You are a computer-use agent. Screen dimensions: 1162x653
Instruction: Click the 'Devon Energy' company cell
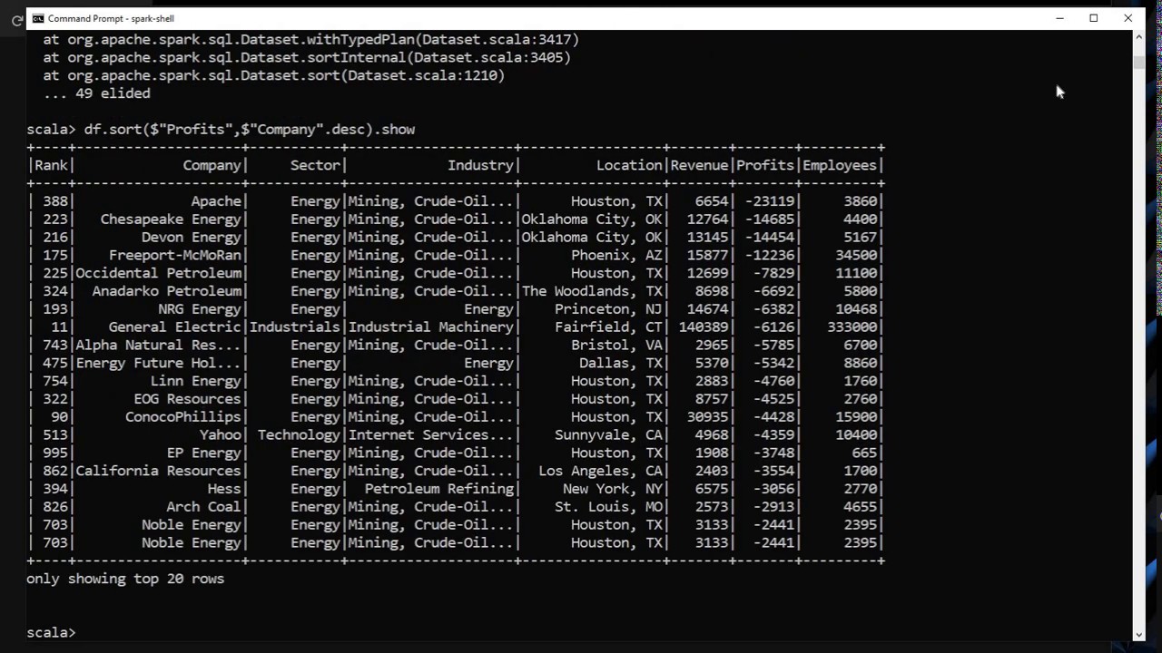click(192, 238)
